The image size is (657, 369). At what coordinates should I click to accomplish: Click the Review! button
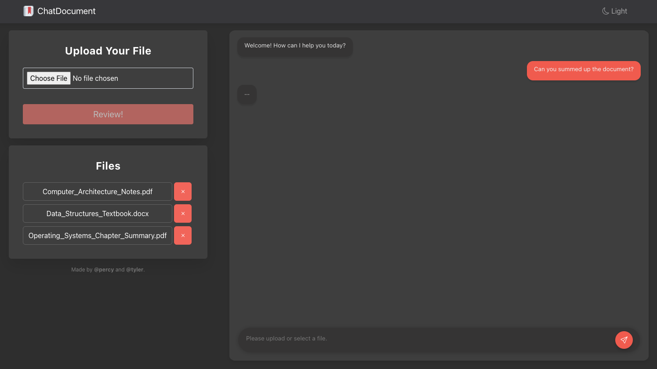108,114
